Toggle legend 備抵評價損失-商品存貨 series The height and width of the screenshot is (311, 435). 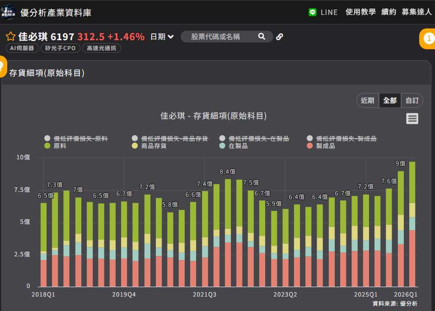pyautogui.click(x=170, y=138)
